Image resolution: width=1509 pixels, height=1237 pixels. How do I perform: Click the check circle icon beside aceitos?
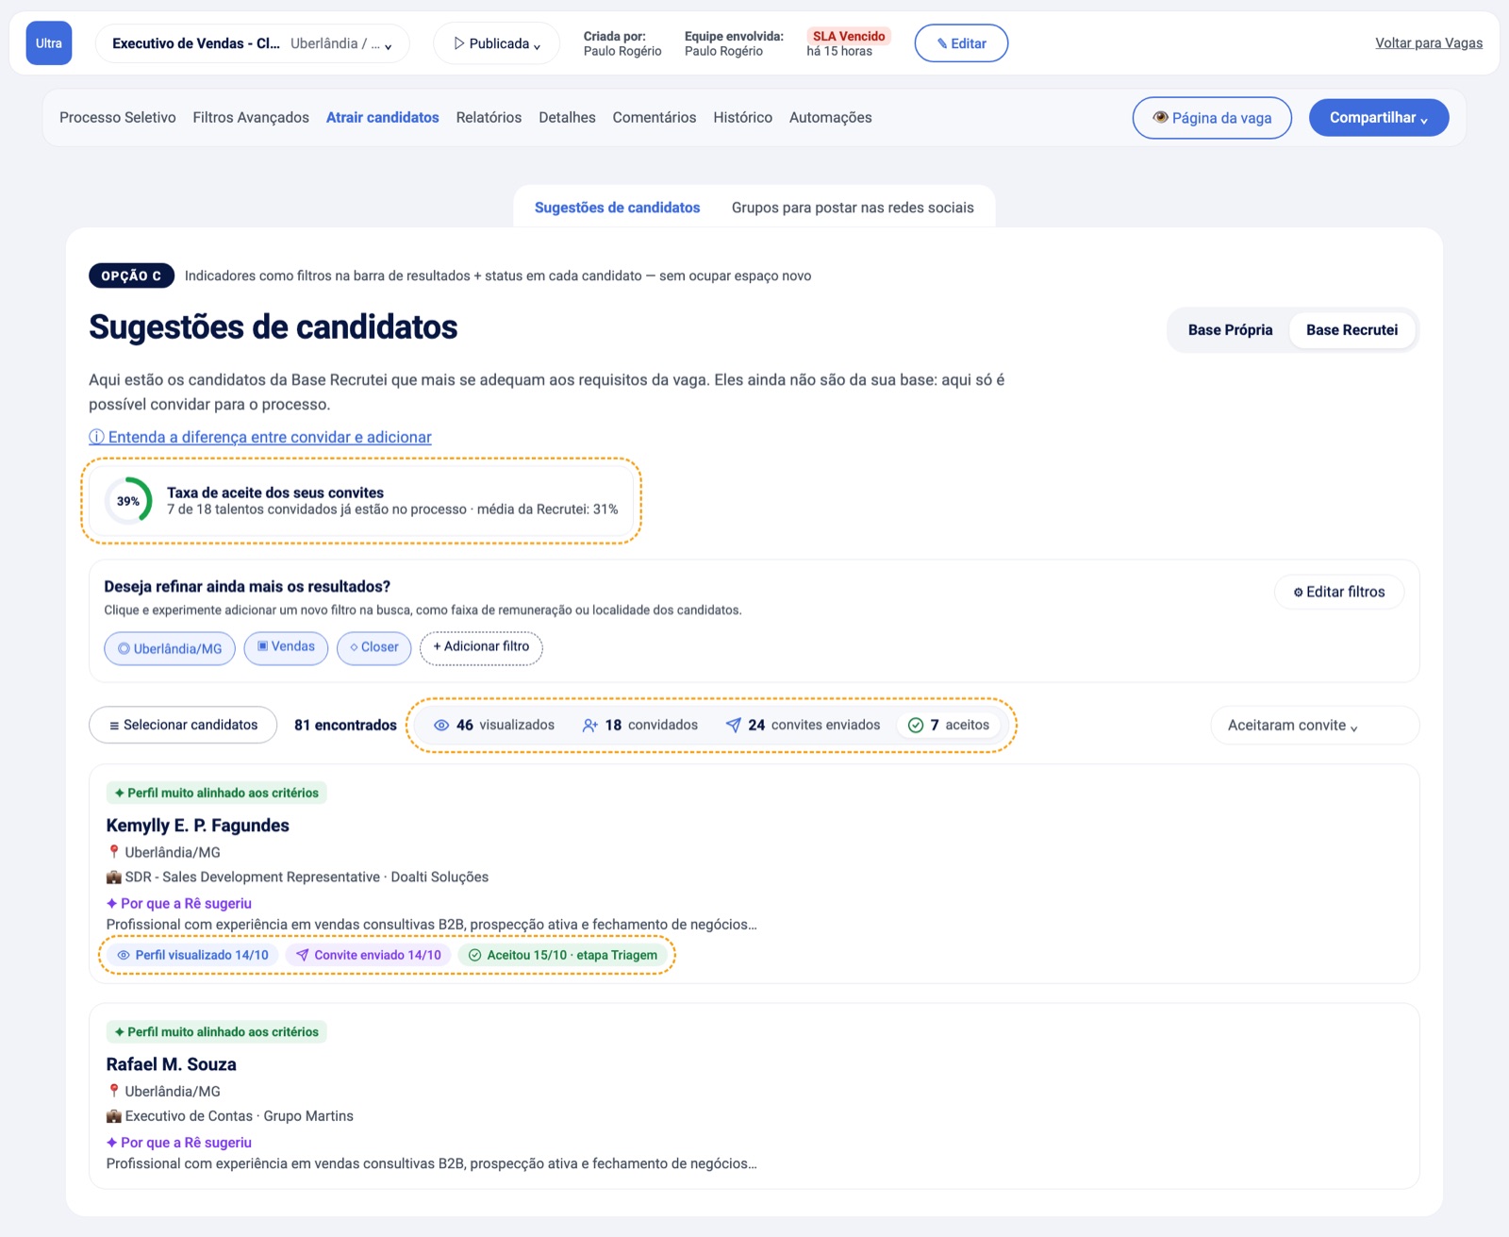[916, 726]
